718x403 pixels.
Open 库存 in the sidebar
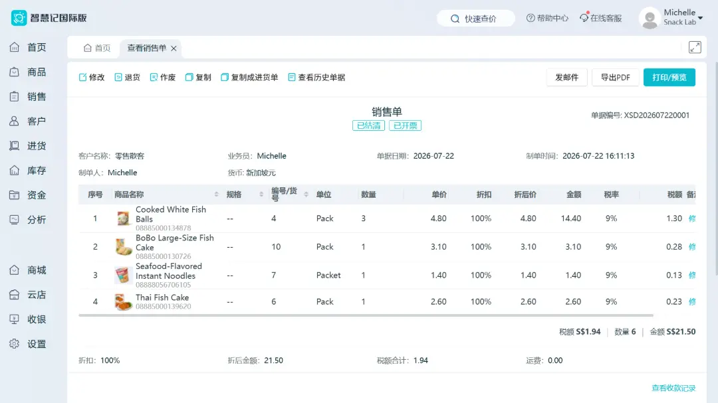(x=27, y=171)
